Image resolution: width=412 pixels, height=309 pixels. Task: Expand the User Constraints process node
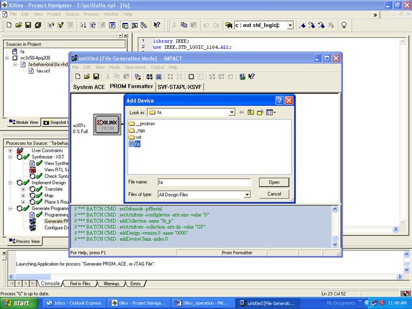point(10,151)
